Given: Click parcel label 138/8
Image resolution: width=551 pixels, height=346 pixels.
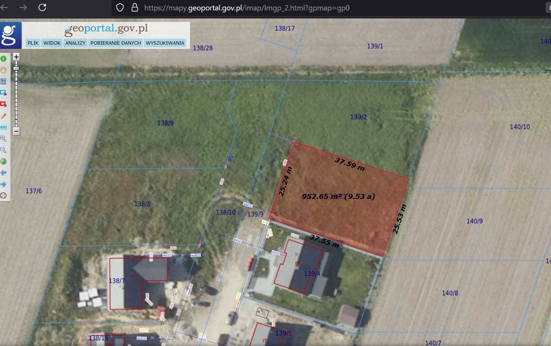Looking at the screenshot, I should (142, 204).
